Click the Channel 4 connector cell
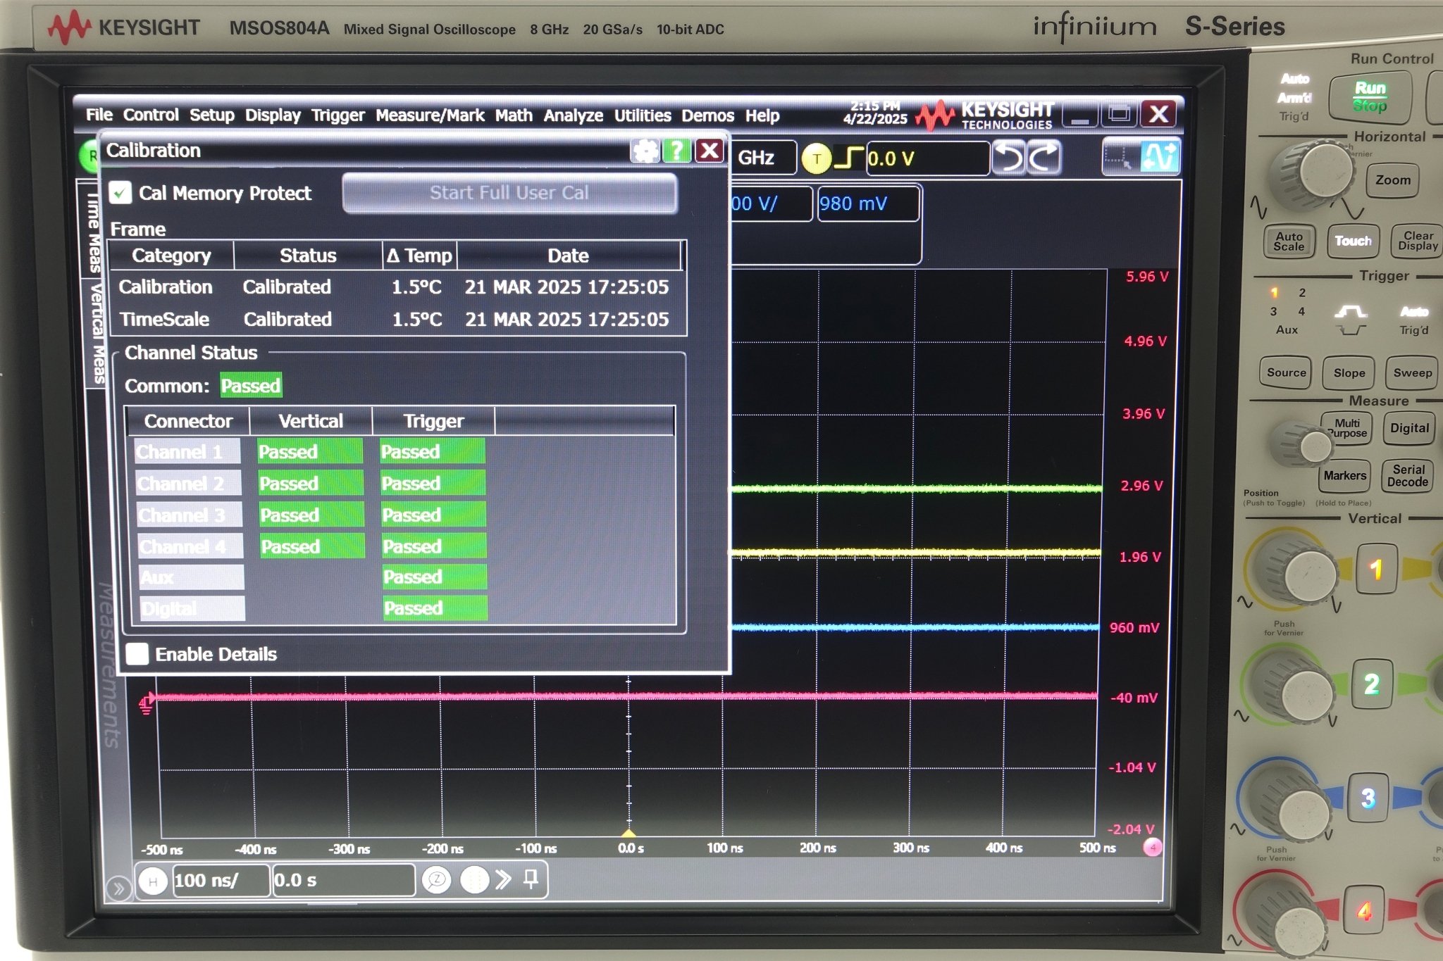The height and width of the screenshot is (961, 1443). tap(190, 546)
